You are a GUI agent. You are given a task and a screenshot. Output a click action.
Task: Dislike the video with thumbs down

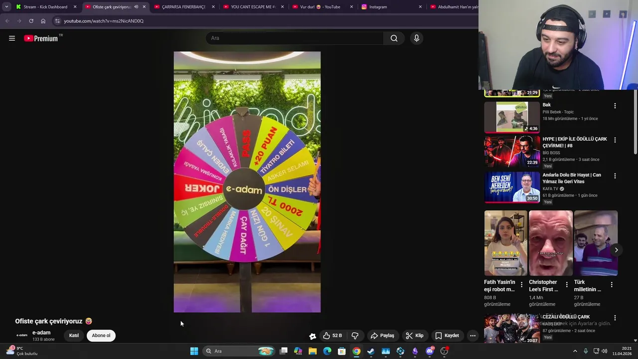(x=355, y=336)
